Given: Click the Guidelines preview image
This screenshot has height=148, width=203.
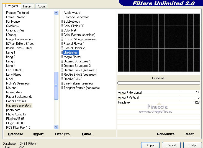Looking at the screenshot, I should click(x=159, y=43).
